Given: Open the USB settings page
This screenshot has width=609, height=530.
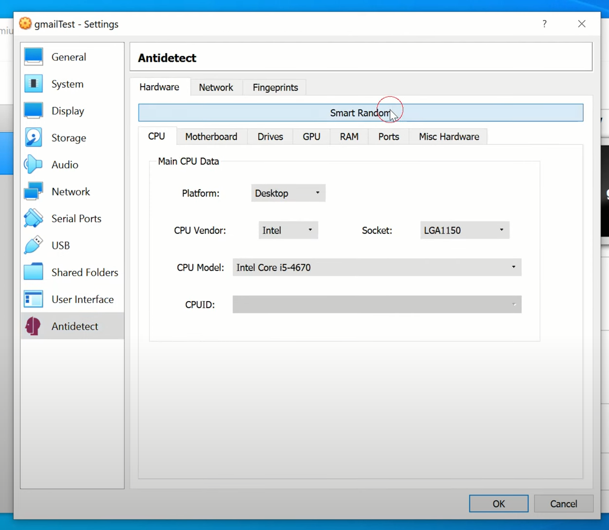Looking at the screenshot, I should click(72, 245).
